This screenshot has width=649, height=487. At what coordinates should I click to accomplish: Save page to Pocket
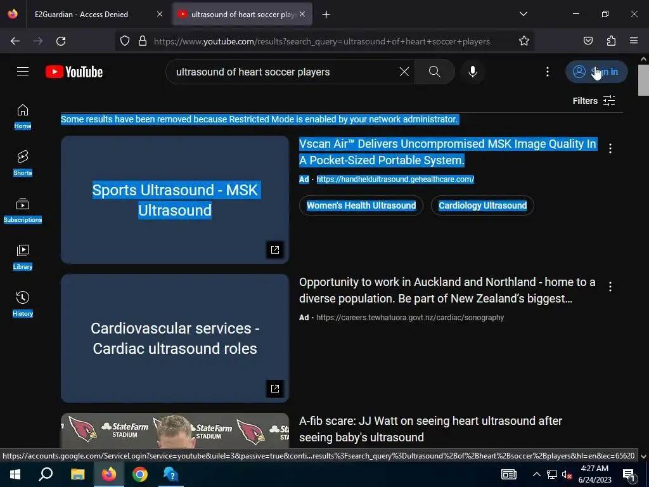pos(588,41)
